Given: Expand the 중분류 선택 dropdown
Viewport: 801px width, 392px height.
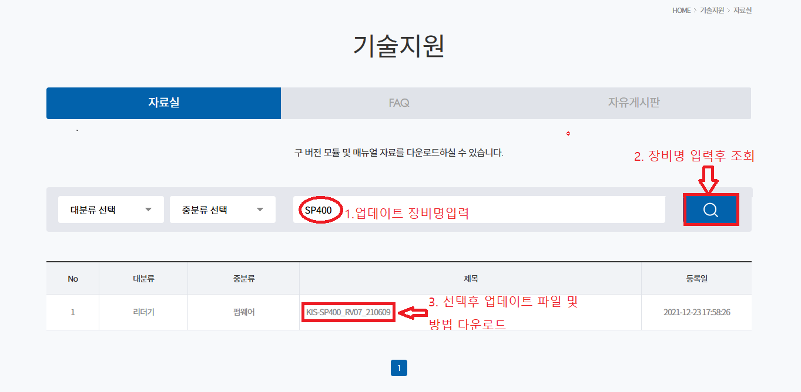Looking at the screenshot, I should click(222, 210).
